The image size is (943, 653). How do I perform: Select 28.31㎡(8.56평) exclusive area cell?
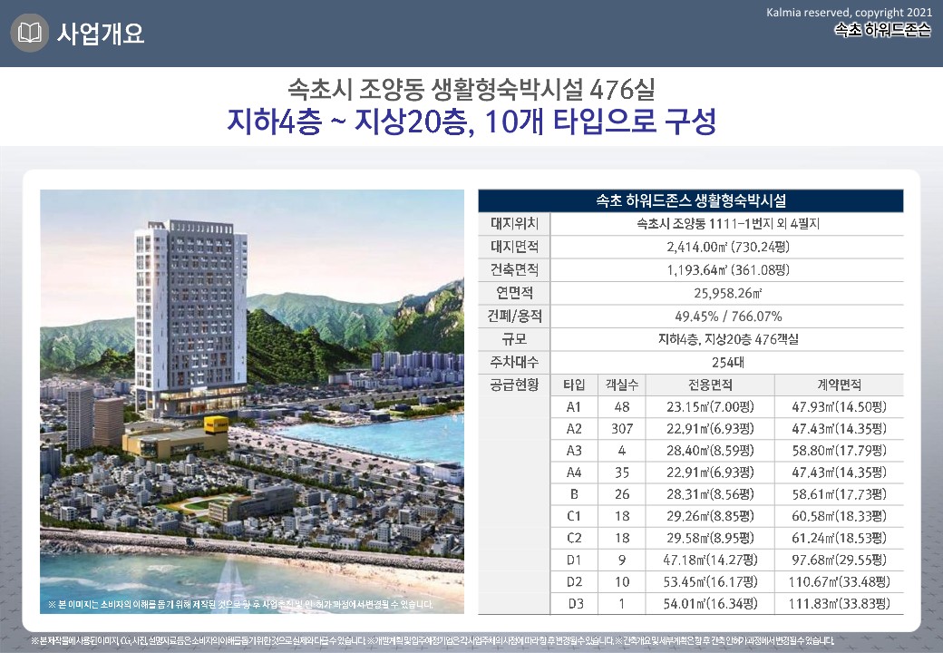point(710,494)
